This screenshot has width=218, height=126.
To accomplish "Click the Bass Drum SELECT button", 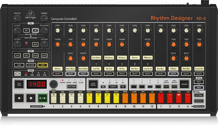I will [71, 74].
